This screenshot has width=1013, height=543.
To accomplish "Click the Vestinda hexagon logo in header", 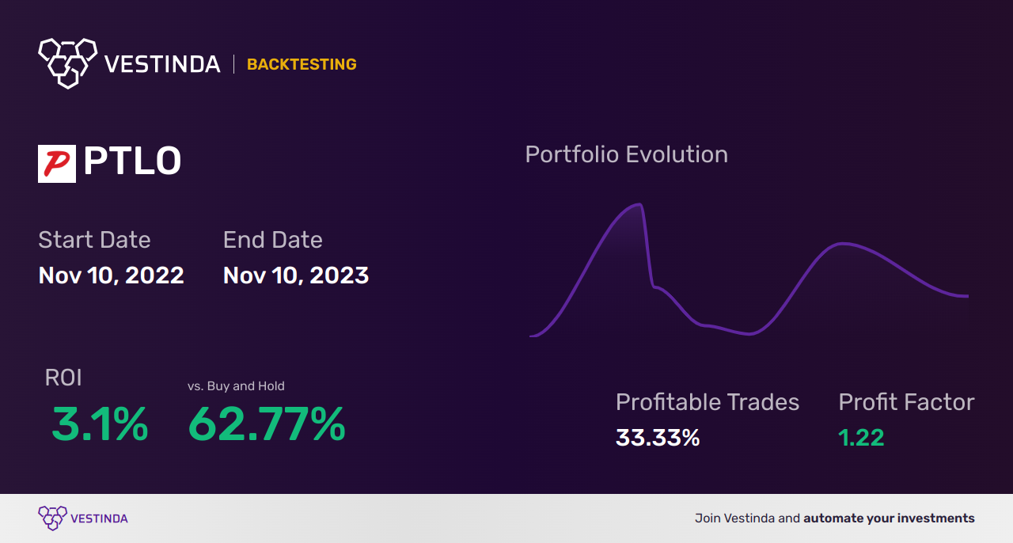I will [x=67, y=63].
